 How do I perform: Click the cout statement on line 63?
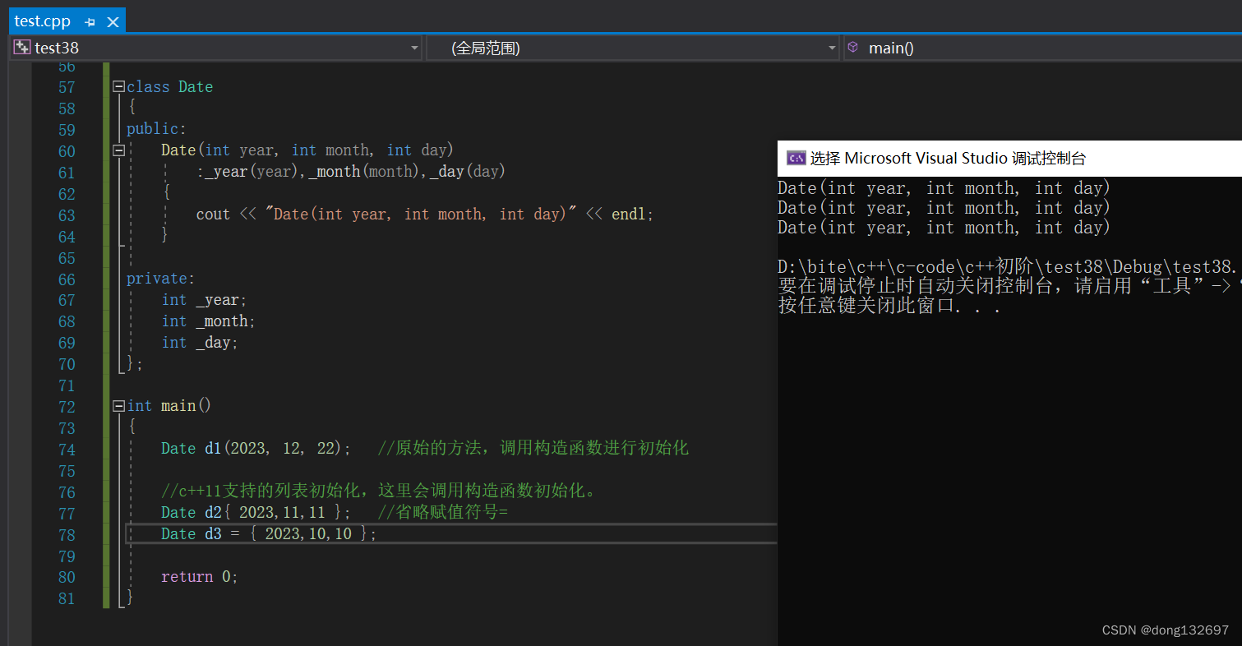pos(425,215)
